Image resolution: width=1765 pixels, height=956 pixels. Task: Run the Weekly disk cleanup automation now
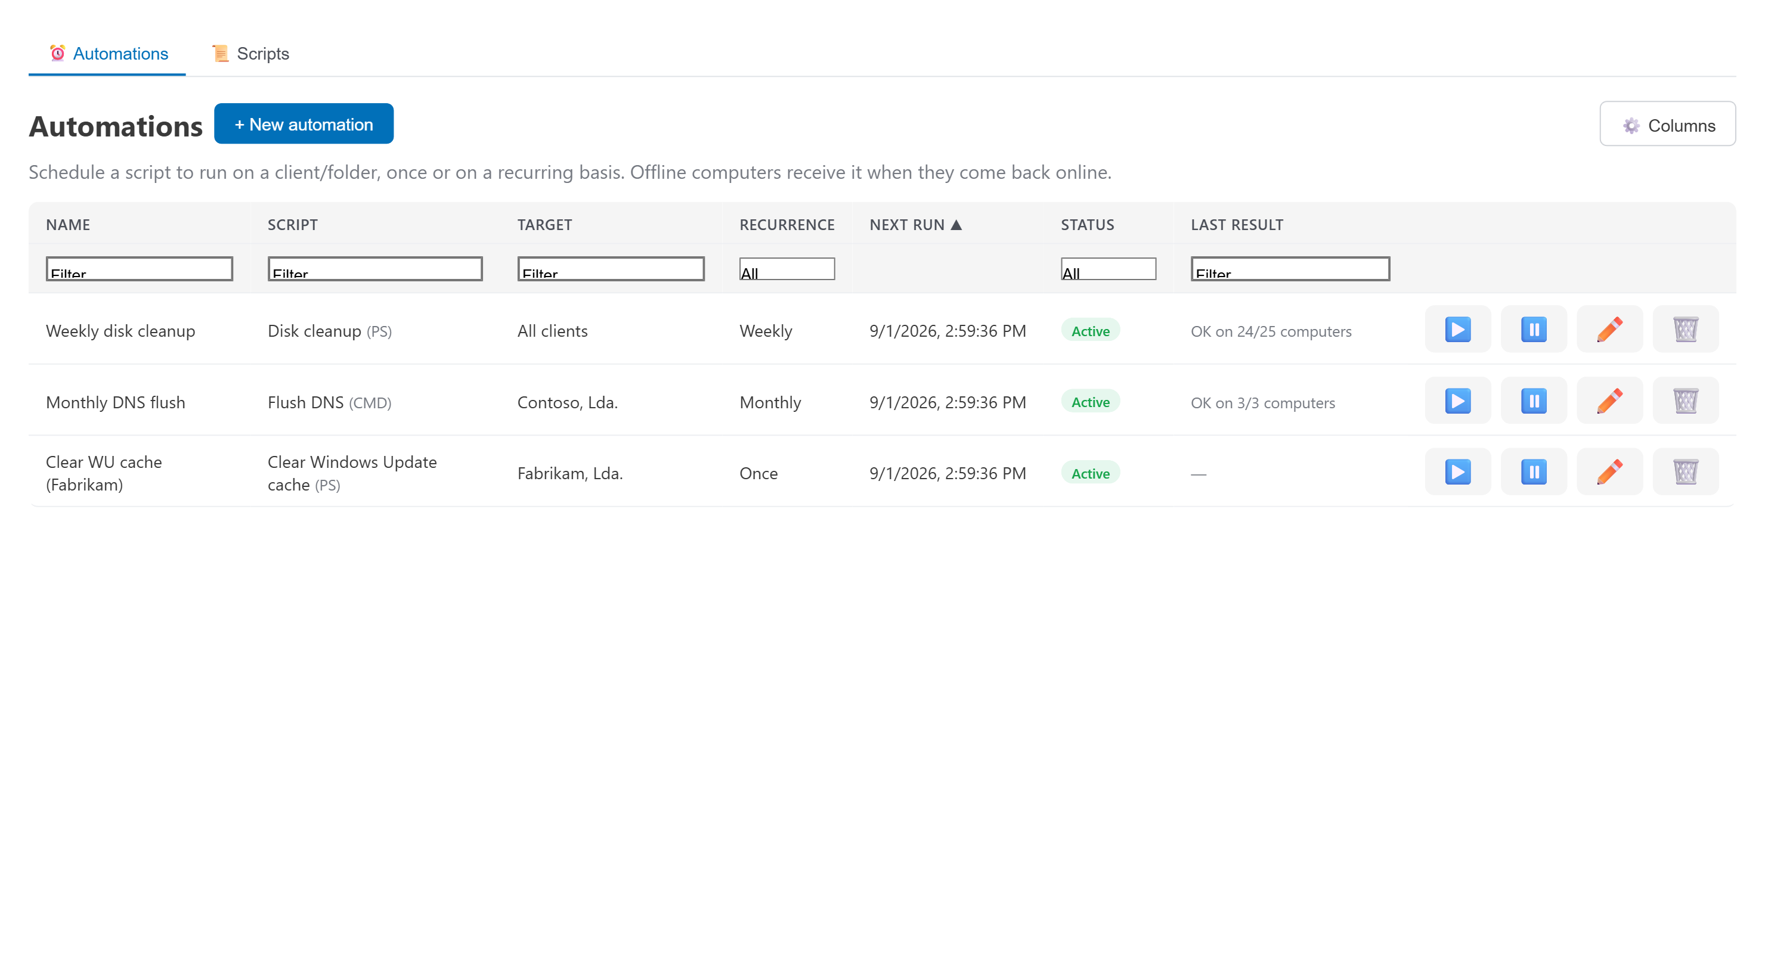(1457, 330)
